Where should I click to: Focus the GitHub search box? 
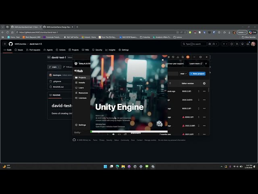194,44
